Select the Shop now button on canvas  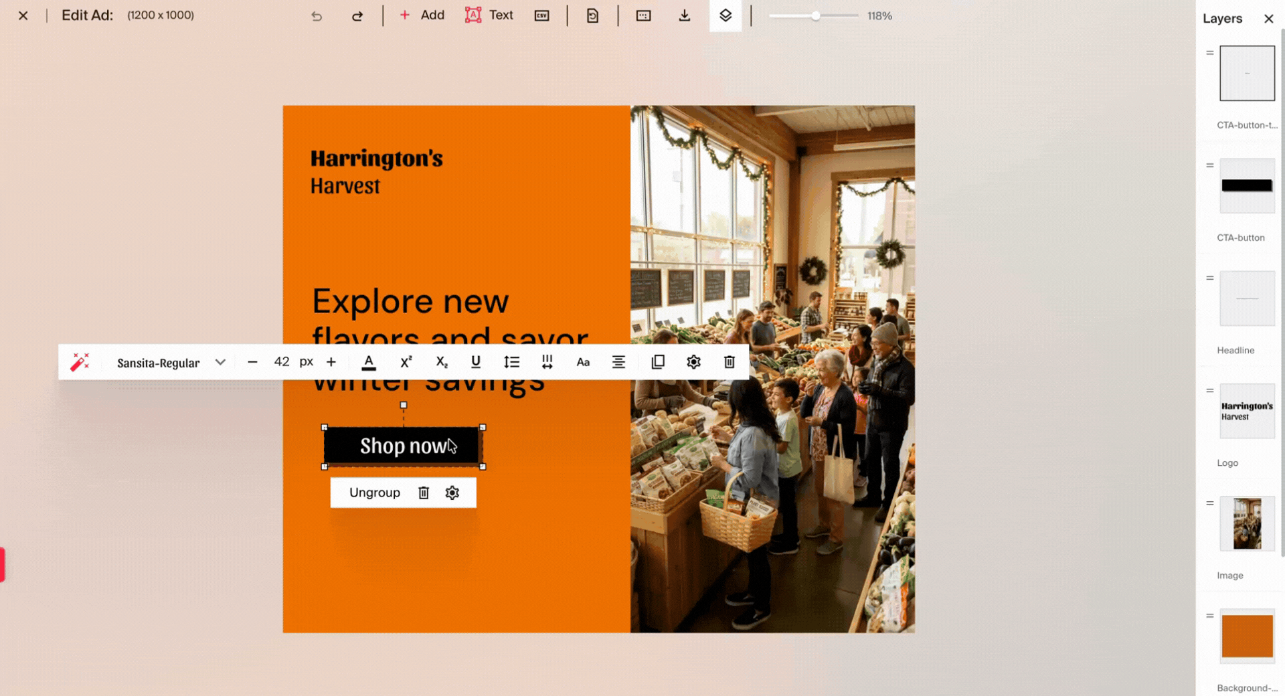pos(403,446)
